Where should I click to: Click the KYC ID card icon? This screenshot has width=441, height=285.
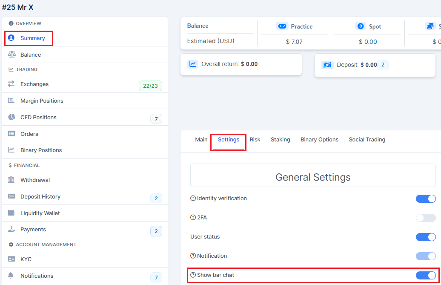click(11, 259)
